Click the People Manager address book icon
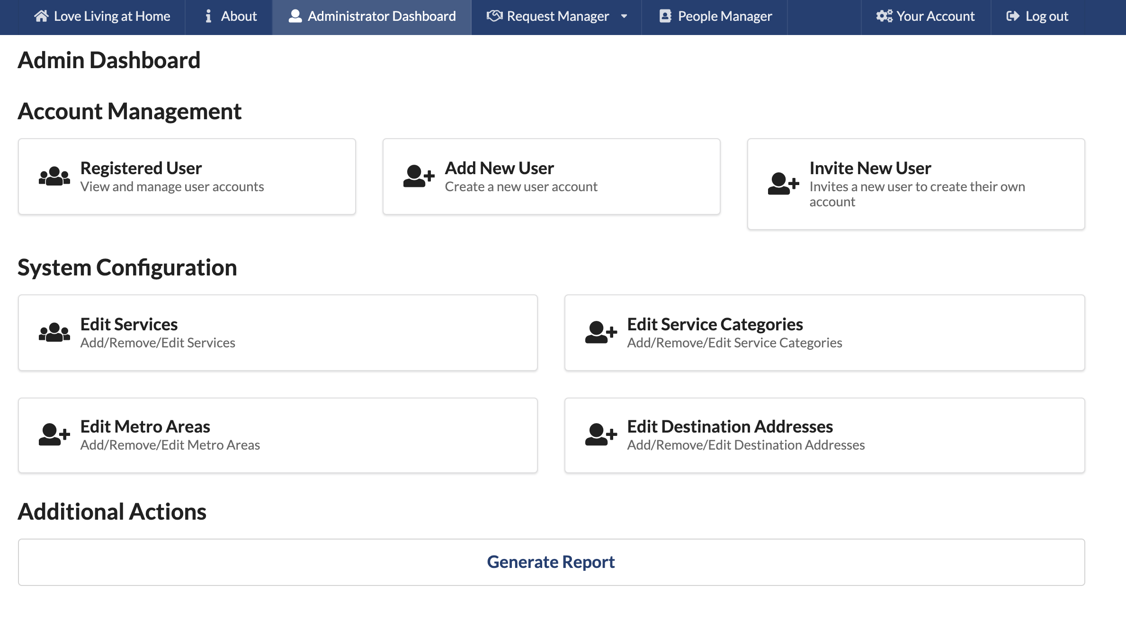This screenshot has width=1126, height=620. pyautogui.click(x=665, y=16)
